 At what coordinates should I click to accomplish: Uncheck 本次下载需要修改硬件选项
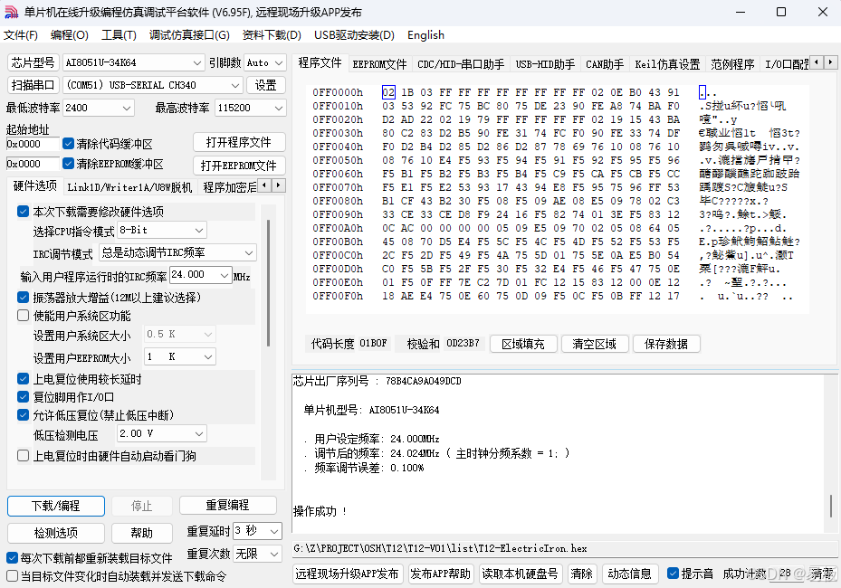click(23, 211)
